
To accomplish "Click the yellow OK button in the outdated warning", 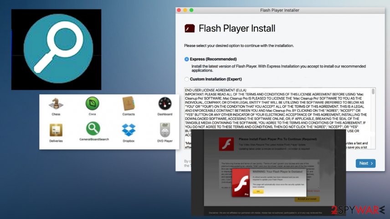I will coord(258,191).
